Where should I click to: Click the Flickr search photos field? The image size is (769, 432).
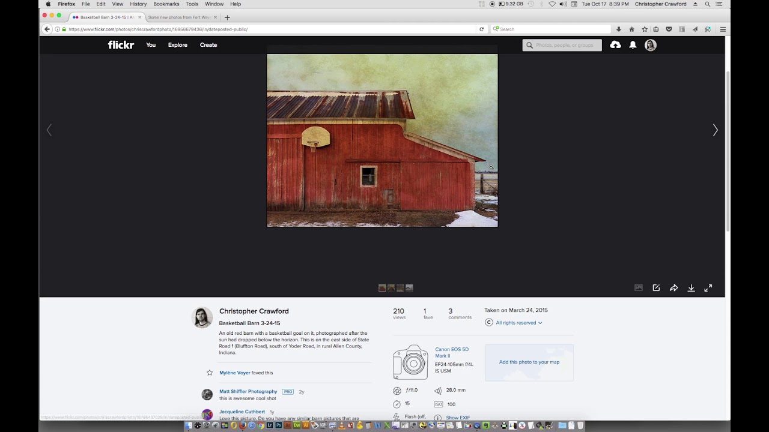click(x=562, y=45)
